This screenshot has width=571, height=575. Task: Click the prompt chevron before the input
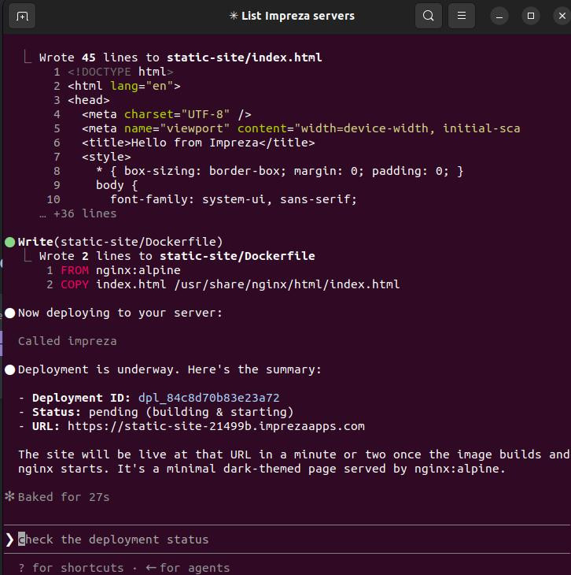(x=10, y=540)
